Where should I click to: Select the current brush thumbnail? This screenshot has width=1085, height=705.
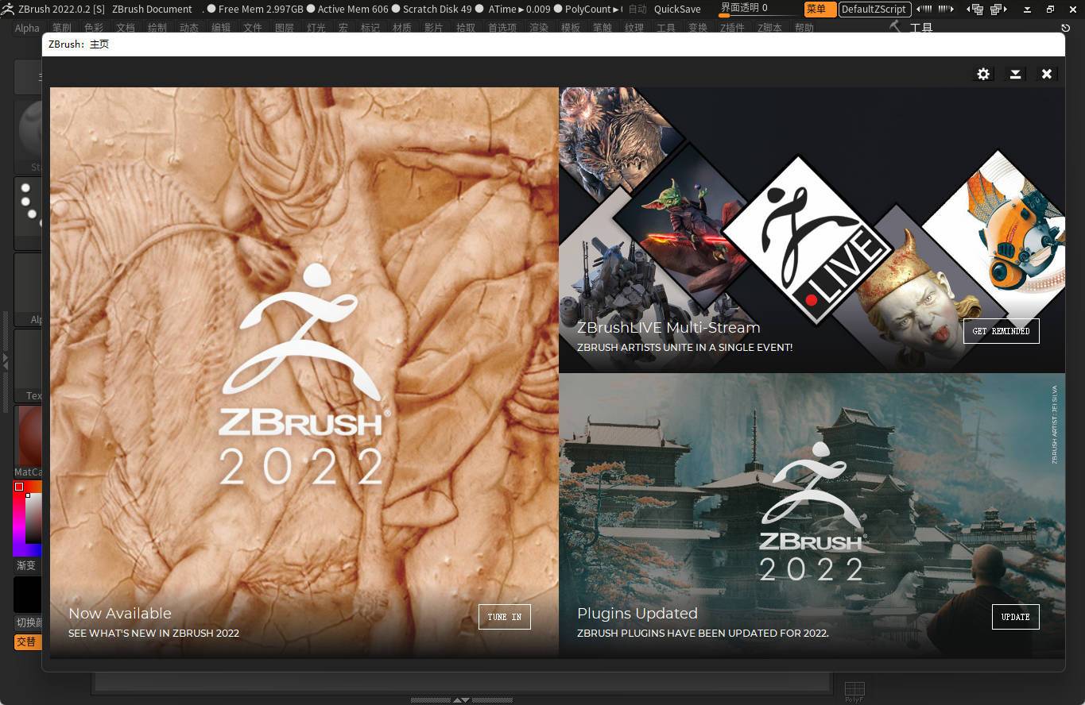[29, 135]
